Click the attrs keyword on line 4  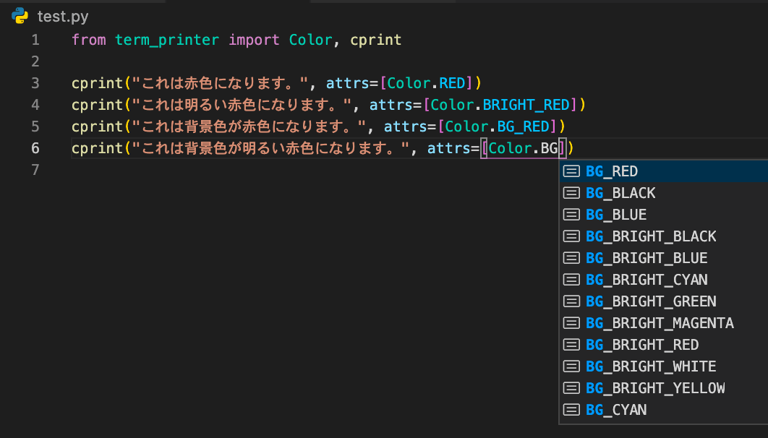pos(391,105)
